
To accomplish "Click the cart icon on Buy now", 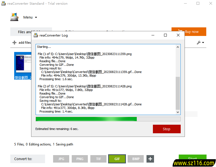I will click(180, 32).
